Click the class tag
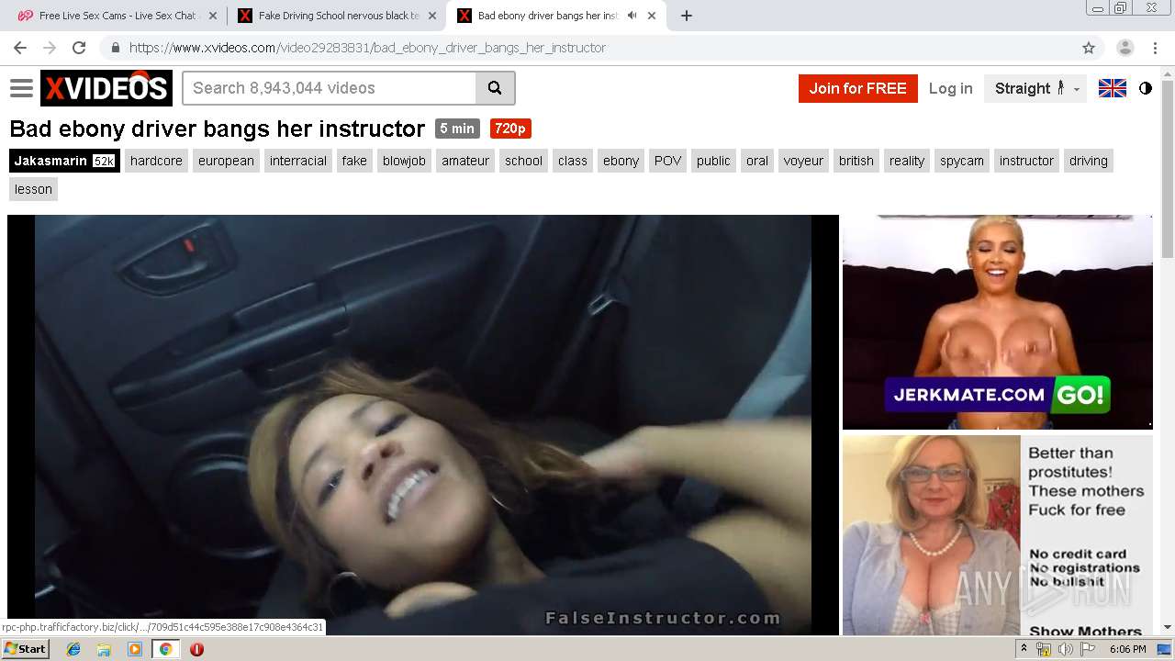This screenshot has width=1175, height=661. [x=572, y=161]
